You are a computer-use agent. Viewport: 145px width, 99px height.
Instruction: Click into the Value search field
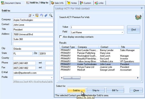pyautogui.click(x=97, y=27)
